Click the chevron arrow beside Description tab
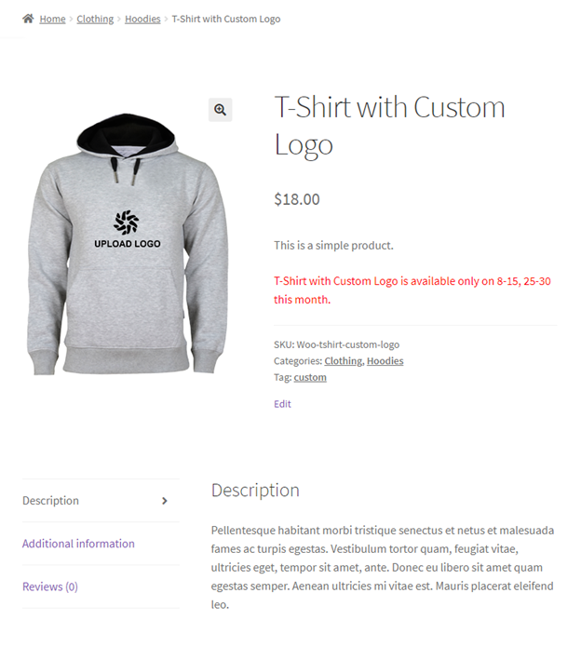581x647 pixels. (165, 501)
